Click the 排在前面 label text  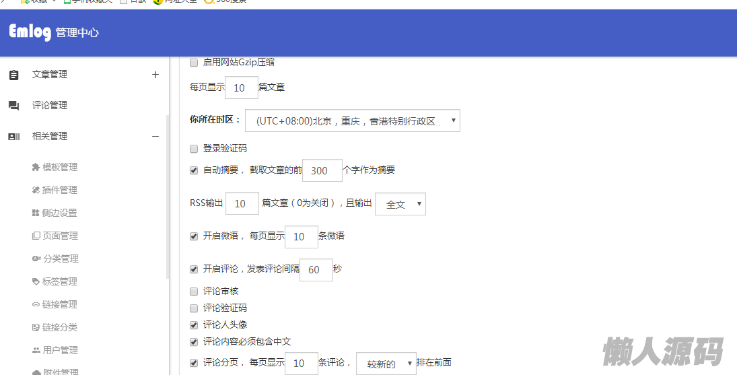click(x=434, y=362)
